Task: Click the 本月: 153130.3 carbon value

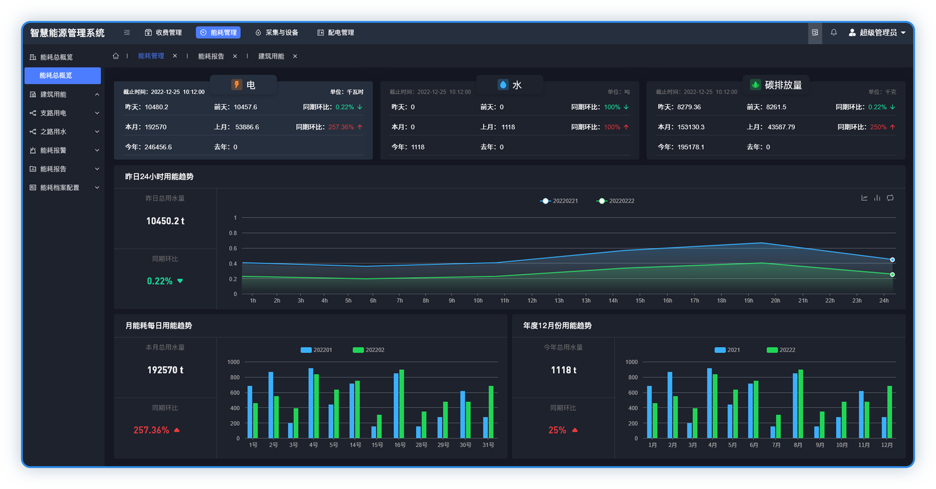Action: tap(681, 127)
